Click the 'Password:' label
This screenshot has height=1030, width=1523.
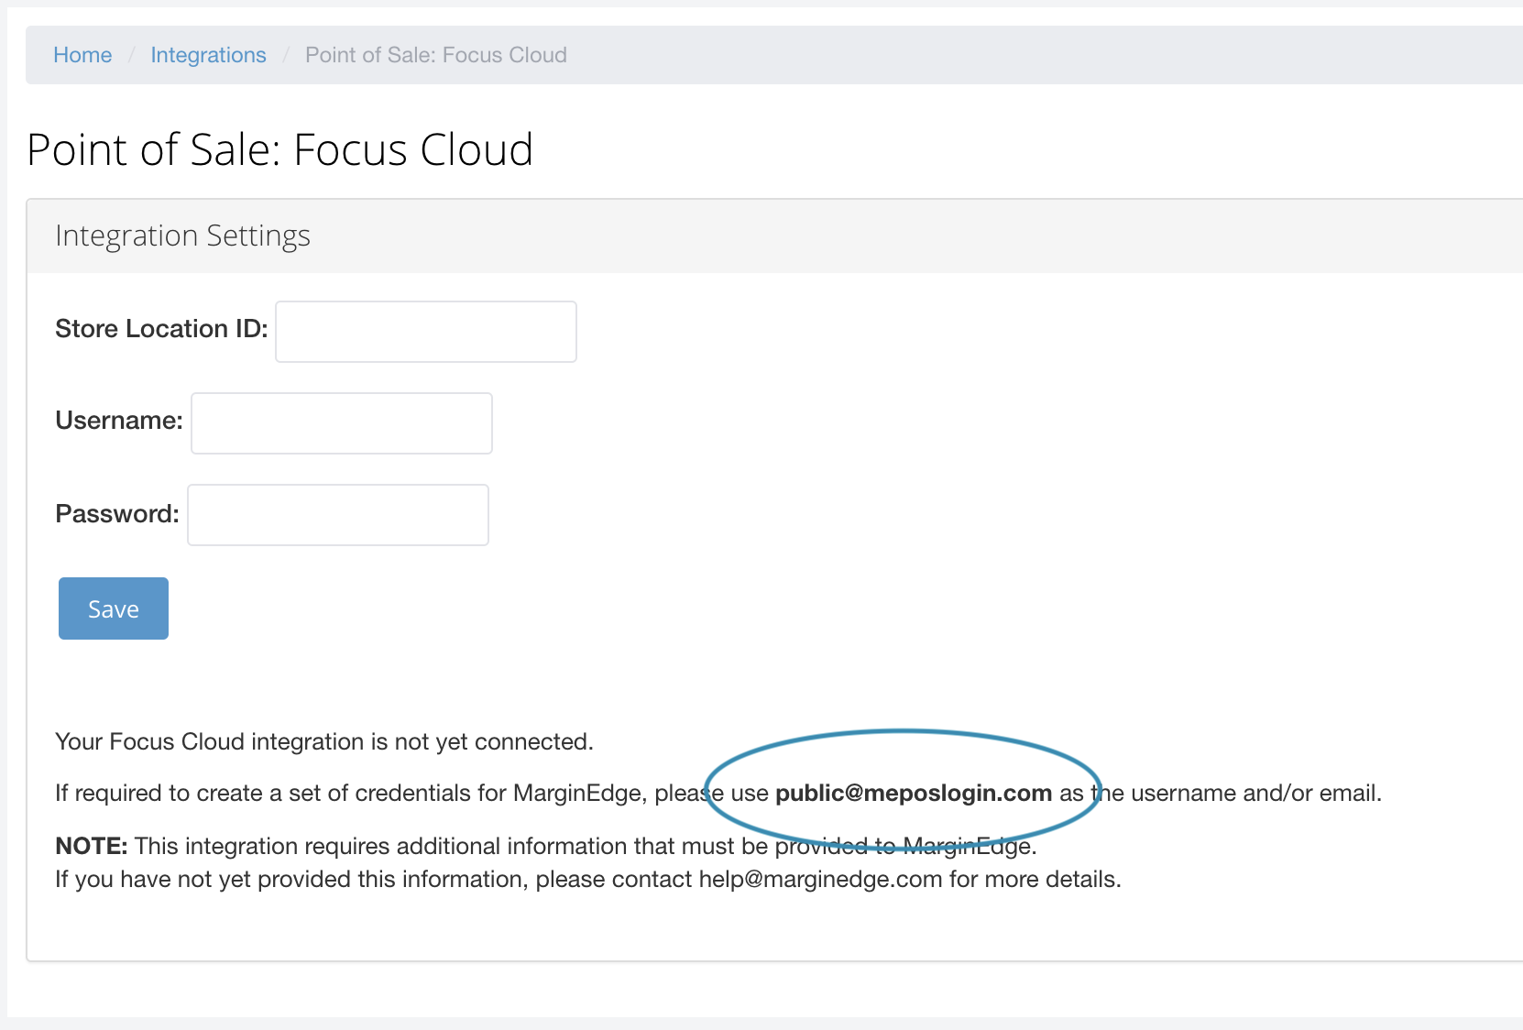[x=117, y=514]
